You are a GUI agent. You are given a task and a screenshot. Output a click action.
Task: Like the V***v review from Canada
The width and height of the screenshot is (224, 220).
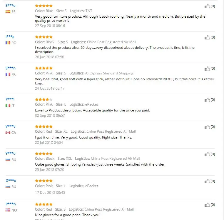[207, 127]
